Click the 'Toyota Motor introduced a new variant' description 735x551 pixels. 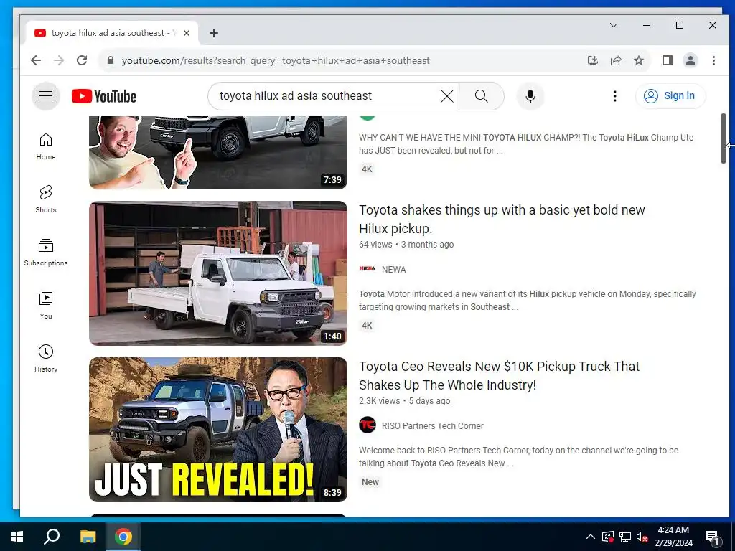click(528, 301)
